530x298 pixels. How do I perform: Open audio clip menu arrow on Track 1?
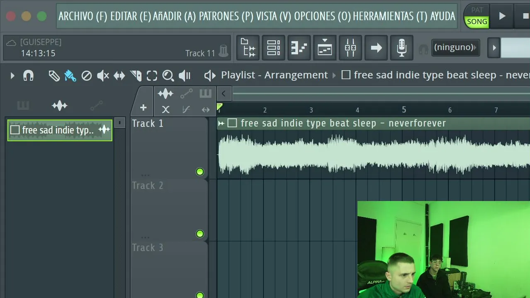(221, 123)
